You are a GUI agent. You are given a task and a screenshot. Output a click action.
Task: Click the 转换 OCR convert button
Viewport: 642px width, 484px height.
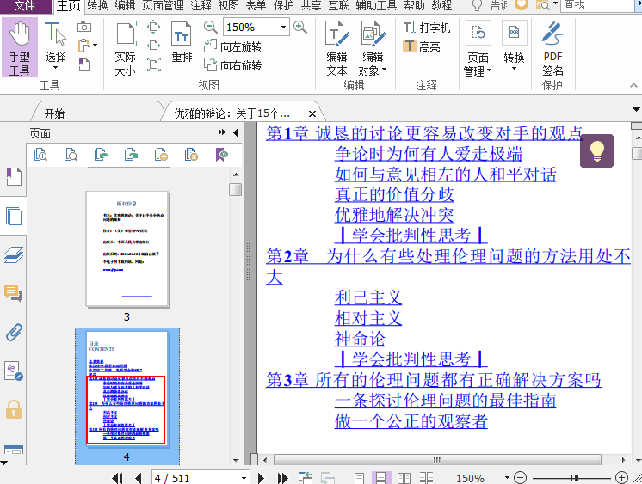(514, 45)
